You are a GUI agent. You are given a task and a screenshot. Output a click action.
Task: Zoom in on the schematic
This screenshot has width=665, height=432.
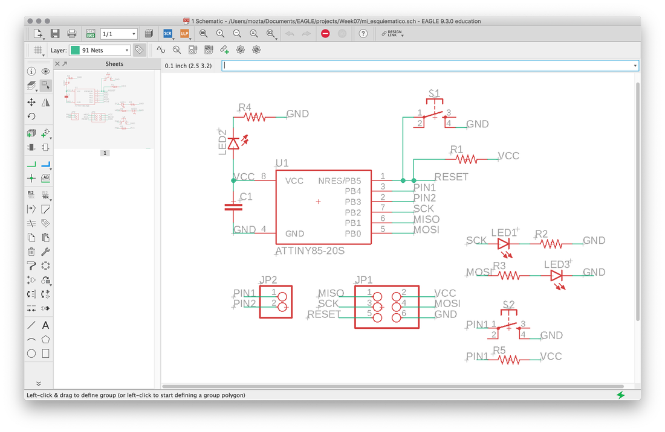(220, 33)
